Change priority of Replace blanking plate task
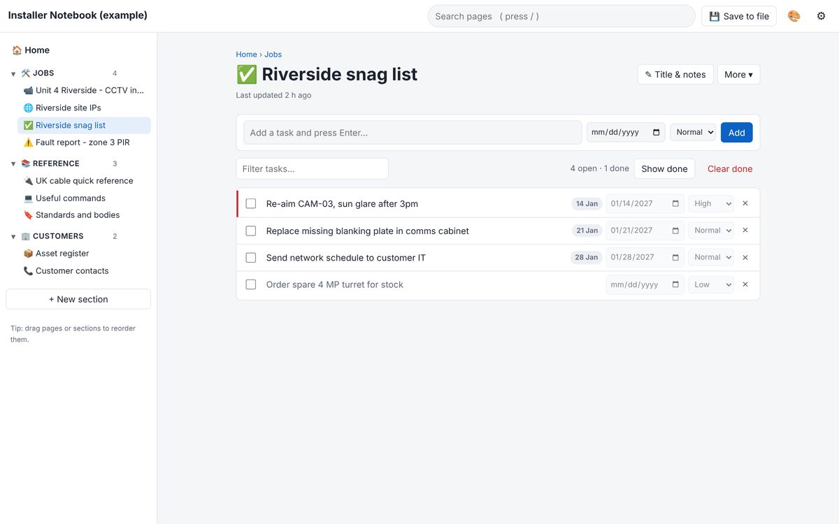Viewport: 839px width, 524px height. 711,231
